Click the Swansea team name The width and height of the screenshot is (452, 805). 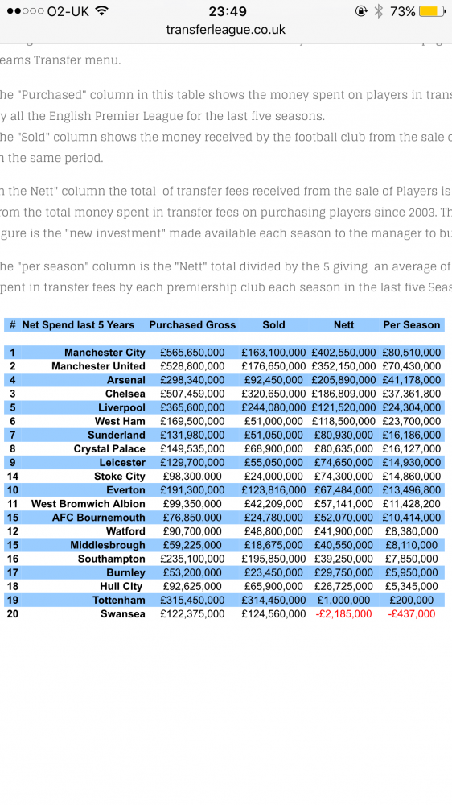click(123, 614)
